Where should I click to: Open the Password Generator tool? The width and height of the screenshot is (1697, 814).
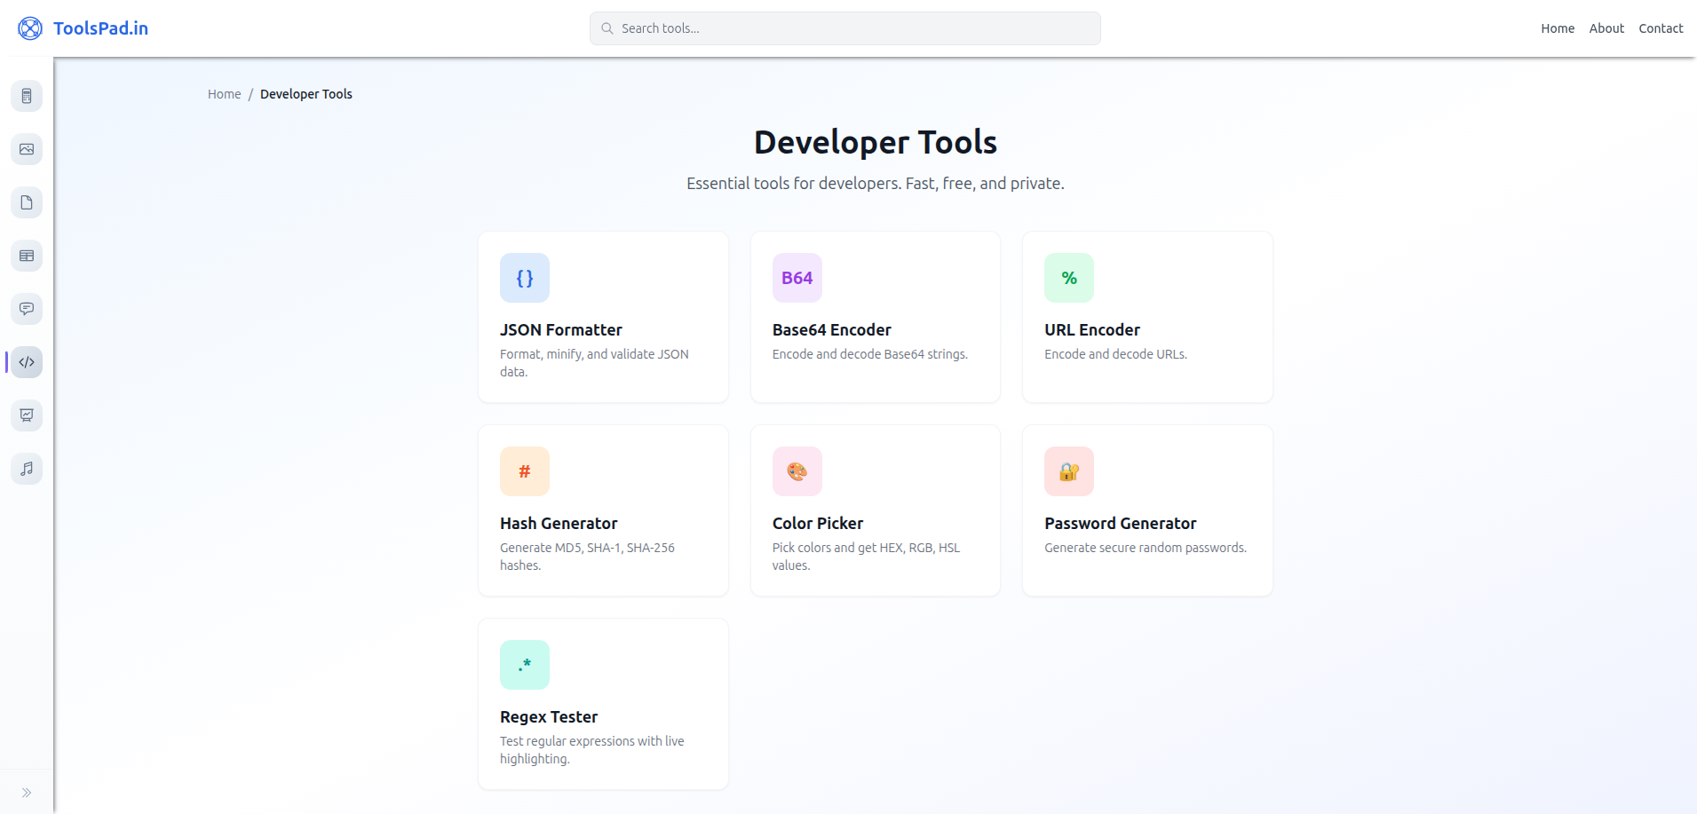tap(1146, 510)
